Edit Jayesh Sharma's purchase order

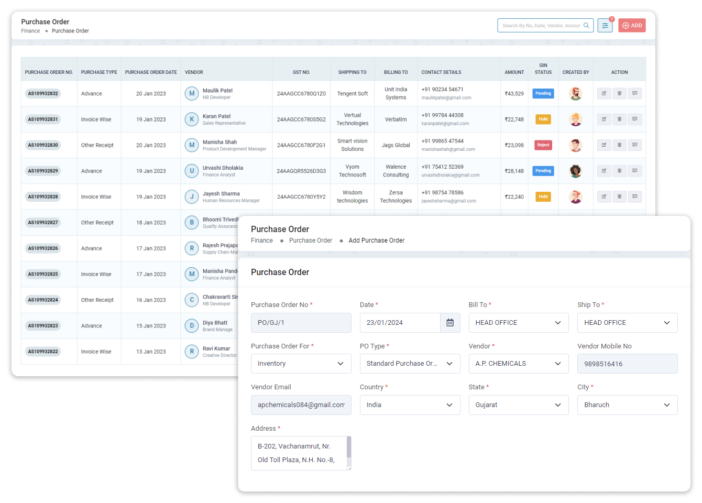(604, 196)
